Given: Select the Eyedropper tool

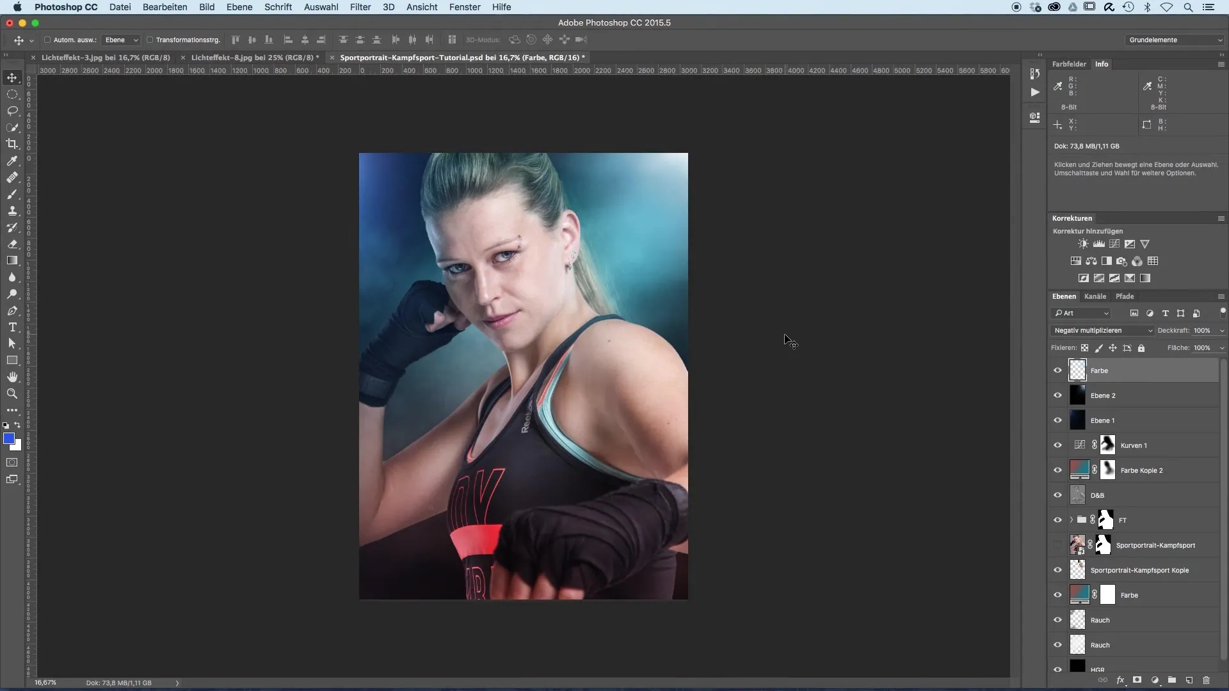Looking at the screenshot, I should click(12, 161).
